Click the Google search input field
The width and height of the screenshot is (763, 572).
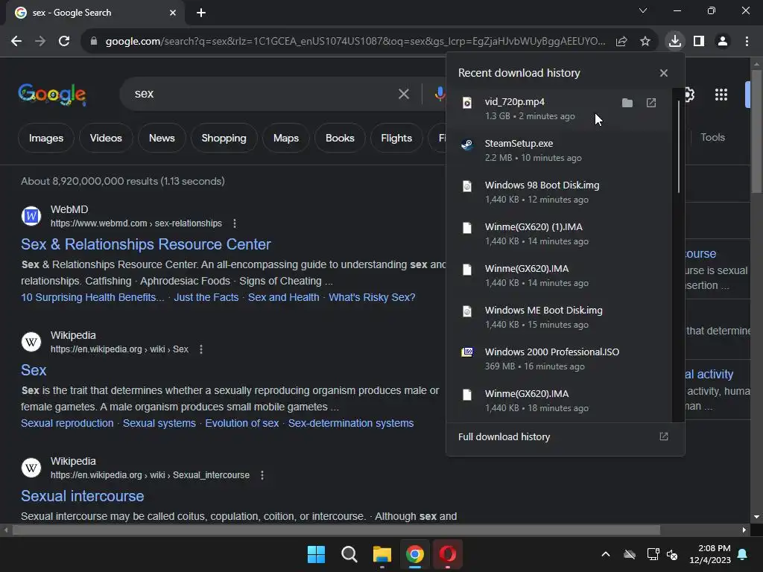(263, 94)
